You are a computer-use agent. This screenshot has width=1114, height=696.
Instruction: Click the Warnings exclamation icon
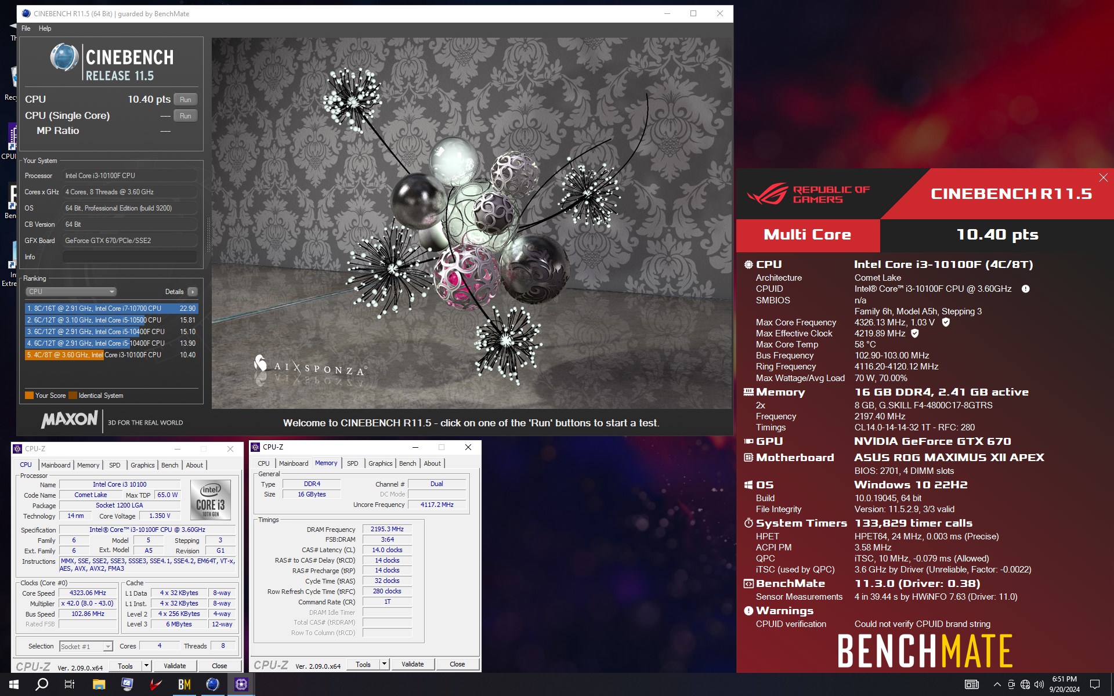tap(748, 611)
